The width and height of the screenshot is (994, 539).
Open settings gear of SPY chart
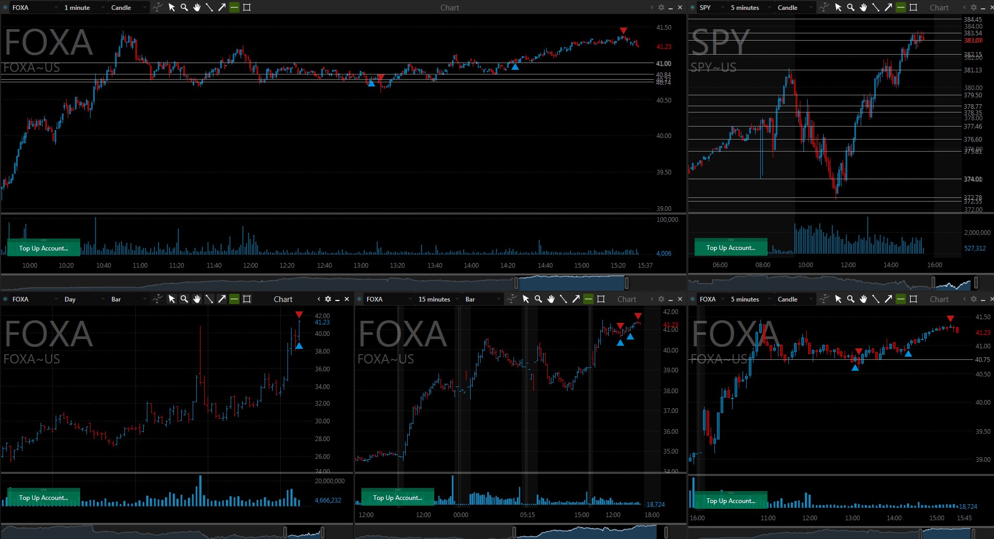974,7
